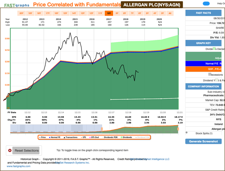Click the 12/21 EPS estimate 18.17 E

pyautogui.click(x=179, y=117)
